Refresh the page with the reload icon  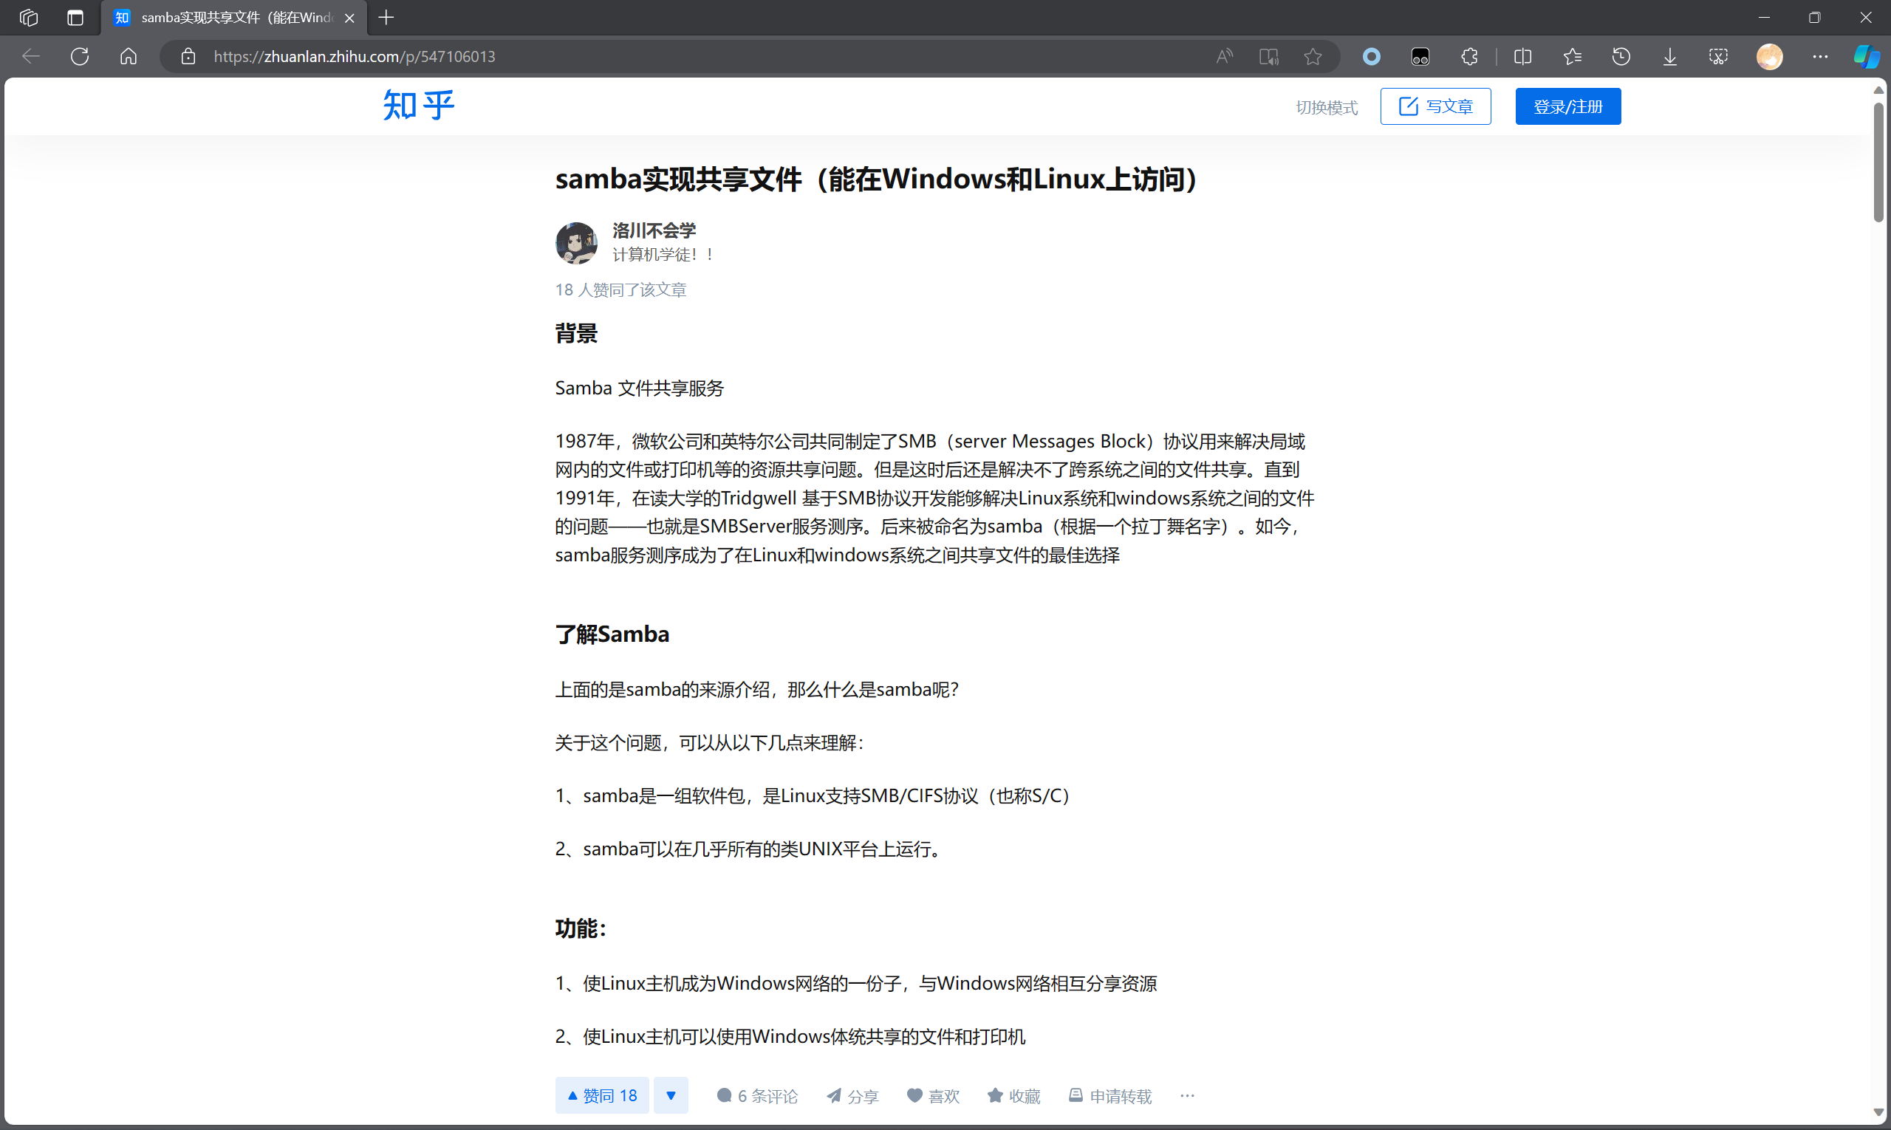point(80,56)
